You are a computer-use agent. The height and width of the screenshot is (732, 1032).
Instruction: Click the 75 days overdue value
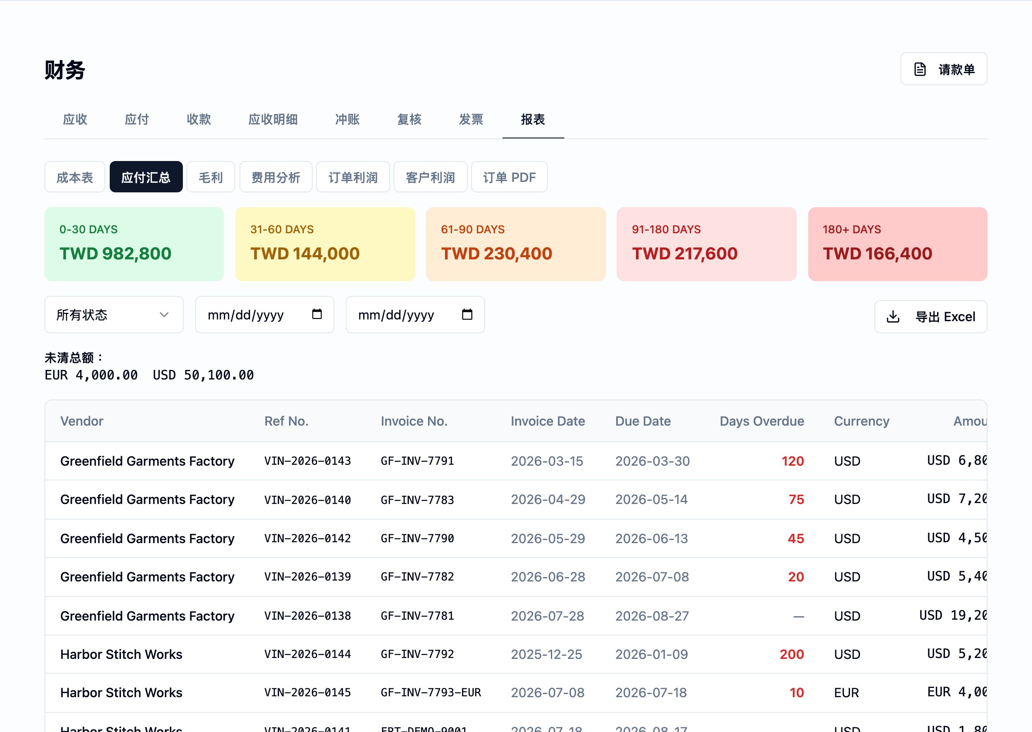click(796, 500)
